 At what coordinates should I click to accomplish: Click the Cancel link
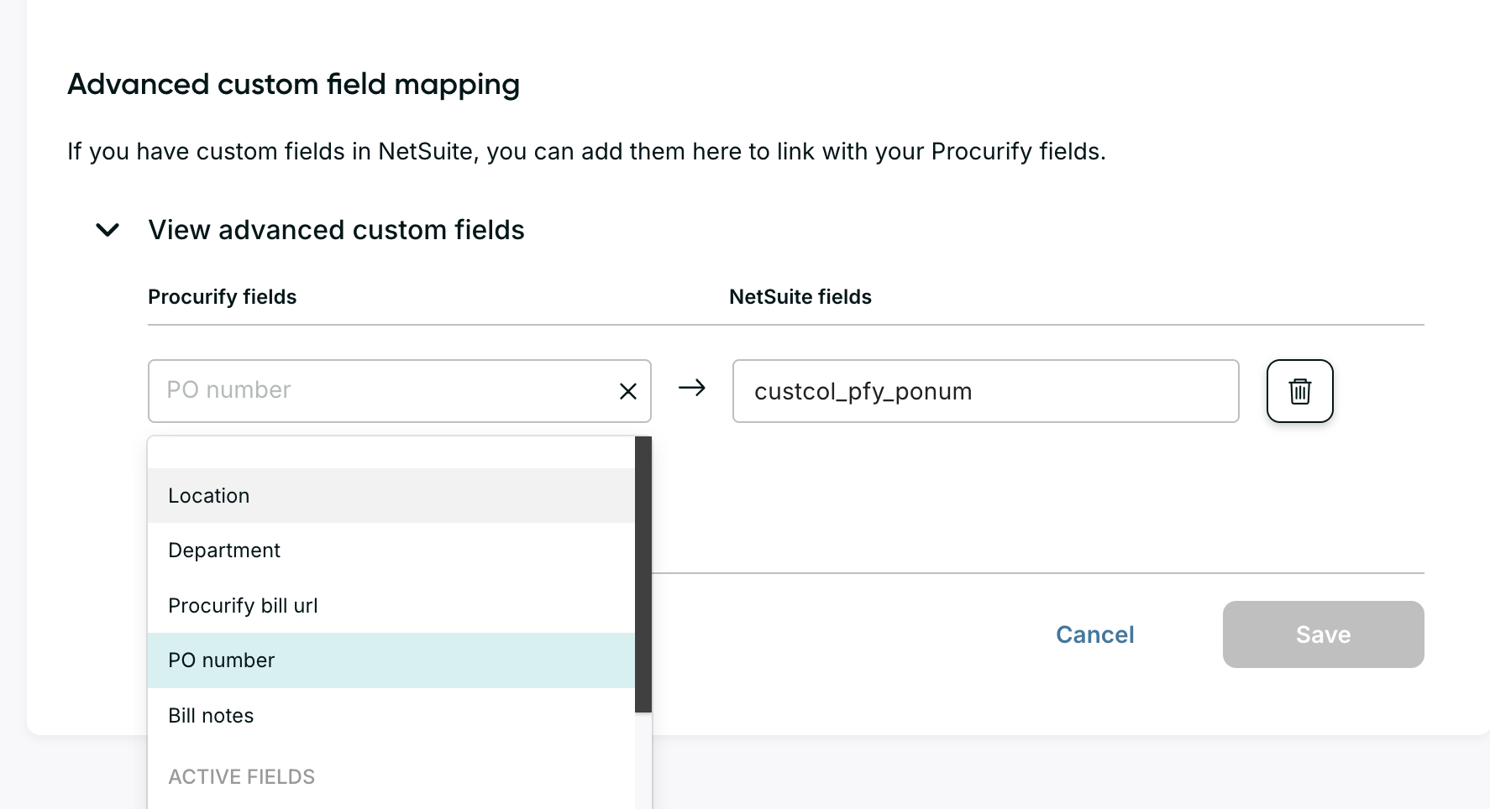point(1094,634)
